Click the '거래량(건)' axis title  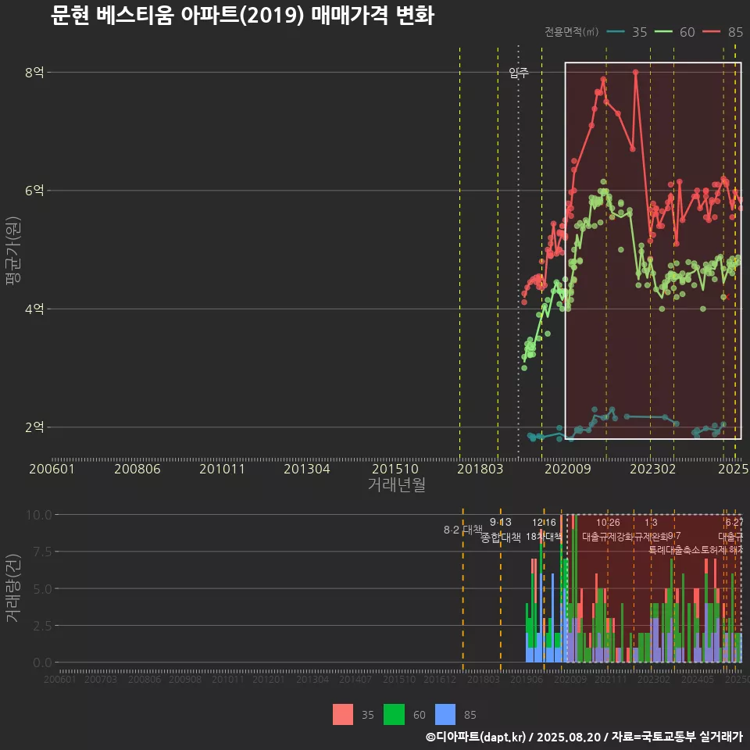tap(13, 587)
